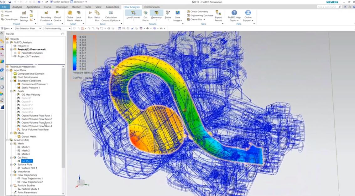Click the Save icon in title bar
This screenshot has height=196, width=355.
pos(10,2)
